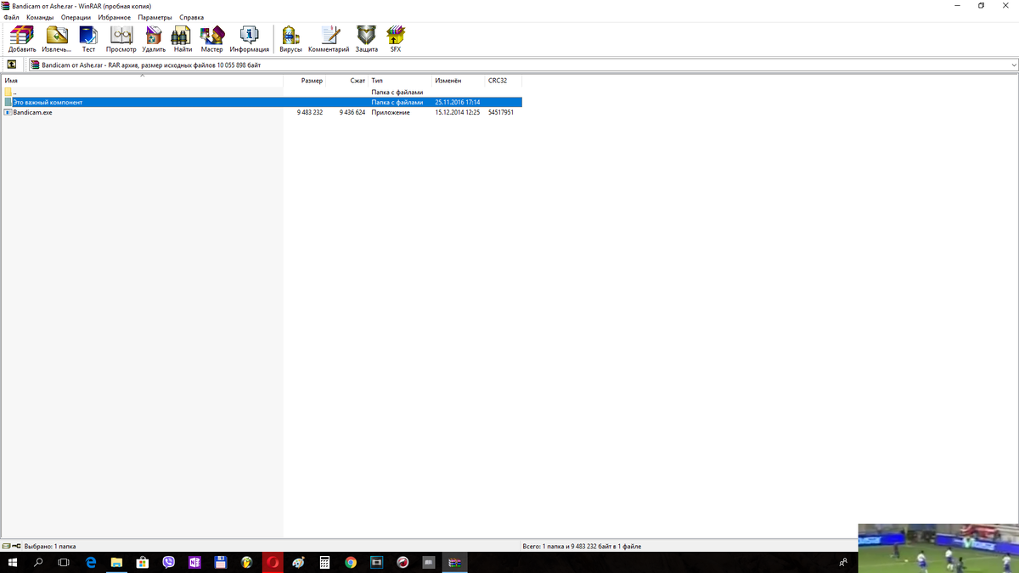Click the 9 436 624 packed size value
The width and height of the screenshot is (1019, 573).
click(x=352, y=112)
